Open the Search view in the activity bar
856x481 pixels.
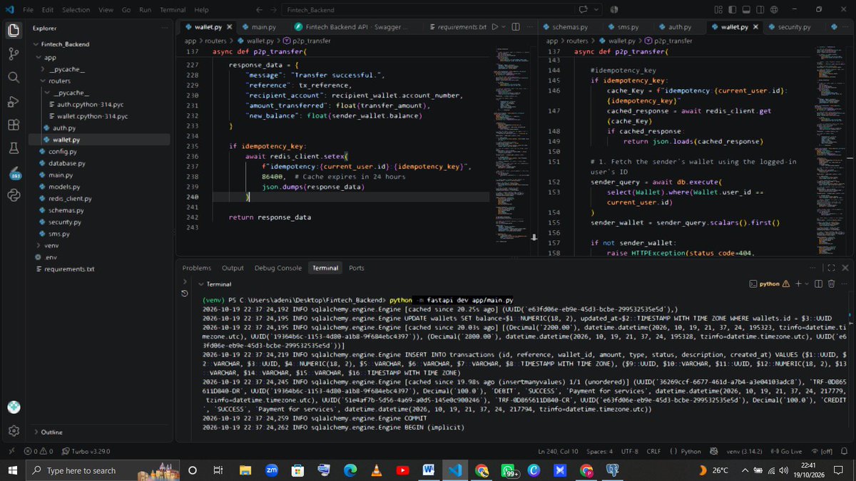13,77
